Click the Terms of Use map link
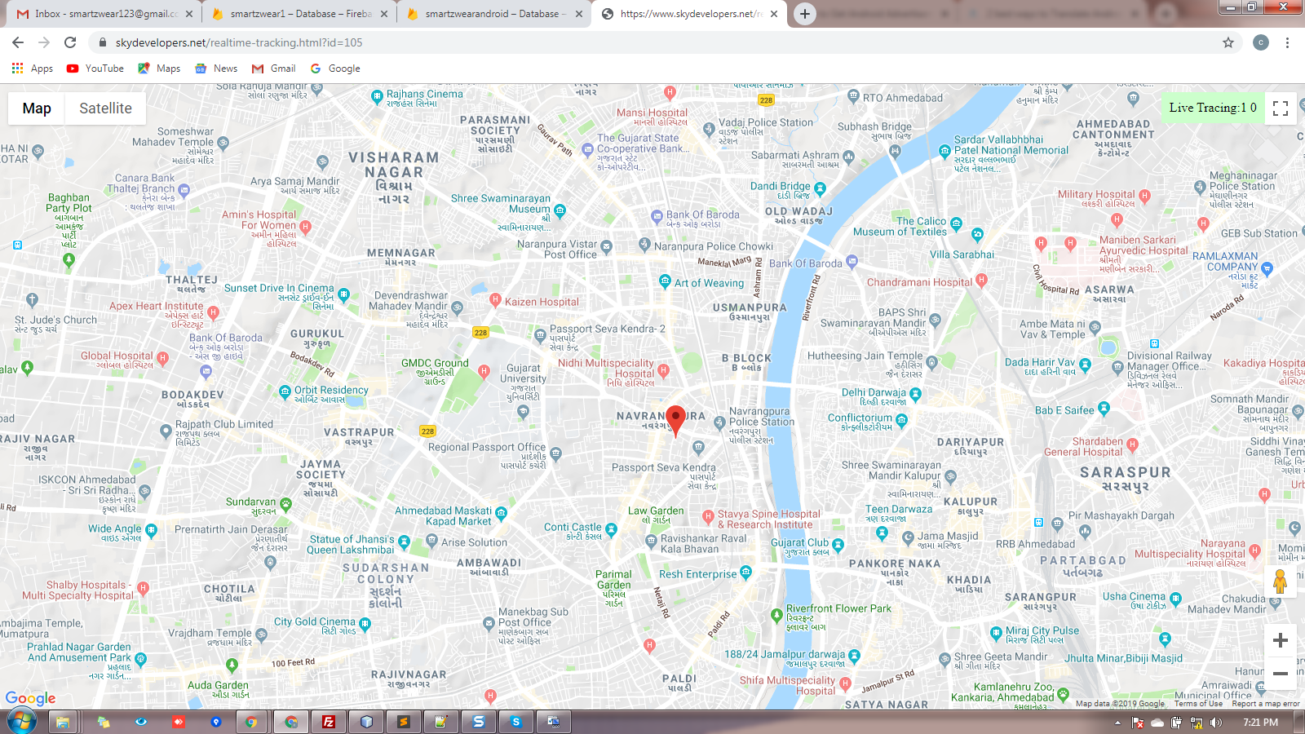Viewport: 1305px width, 734px height. tap(1198, 704)
